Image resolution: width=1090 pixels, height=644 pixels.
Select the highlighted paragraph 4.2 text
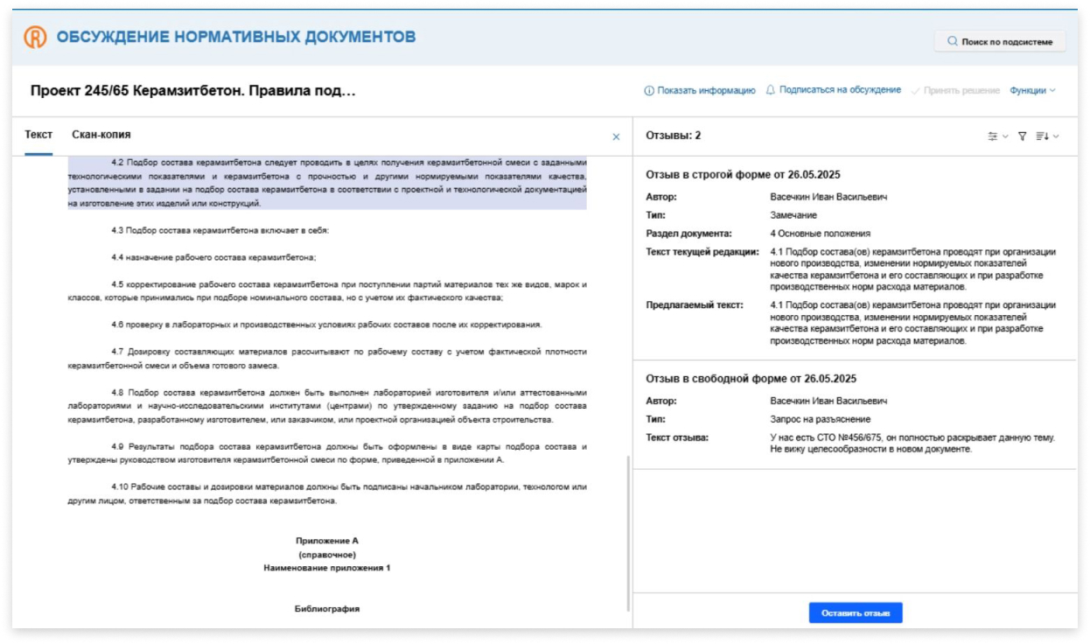(327, 183)
